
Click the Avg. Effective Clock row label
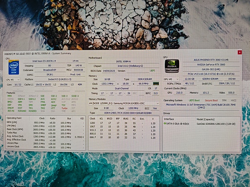17,140
